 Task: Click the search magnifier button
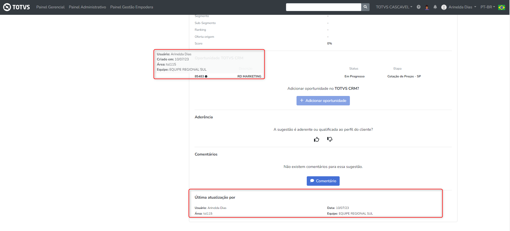[x=365, y=7]
